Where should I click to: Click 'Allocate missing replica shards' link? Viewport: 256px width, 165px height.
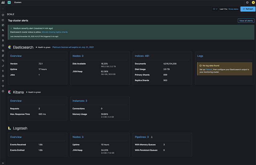(55, 32)
